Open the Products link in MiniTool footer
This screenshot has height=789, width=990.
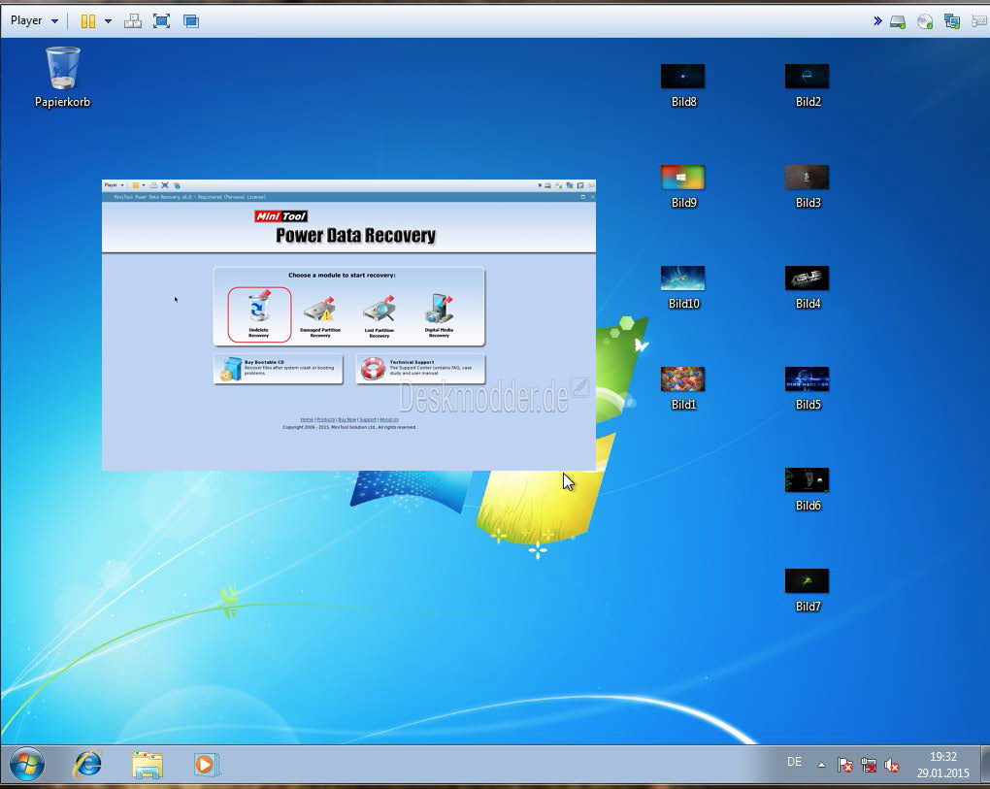326,420
